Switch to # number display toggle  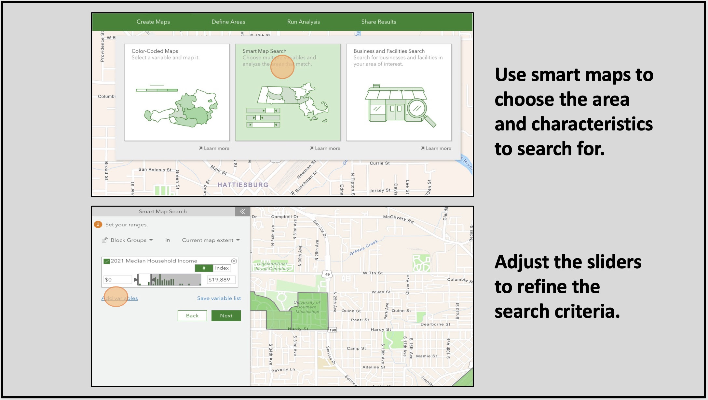pos(204,268)
